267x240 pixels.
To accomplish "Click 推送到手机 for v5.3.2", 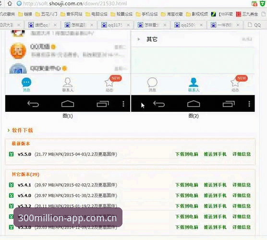I will click(x=215, y=206).
